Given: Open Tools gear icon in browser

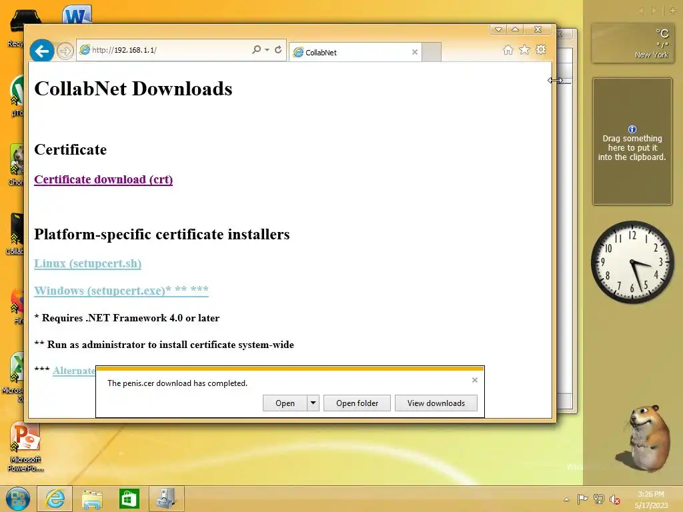Looking at the screenshot, I should pyautogui.click(x=541, y=49).
